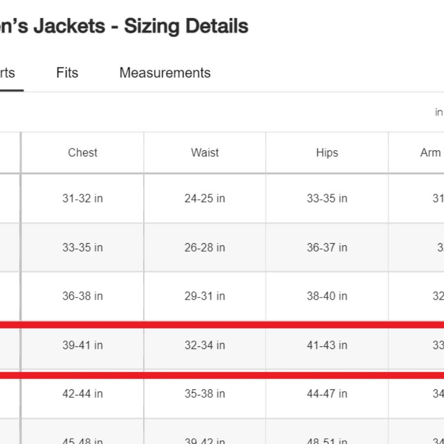Click the Arm column header
Viewport: 444px width, 444px height.
tap(430, 153)
